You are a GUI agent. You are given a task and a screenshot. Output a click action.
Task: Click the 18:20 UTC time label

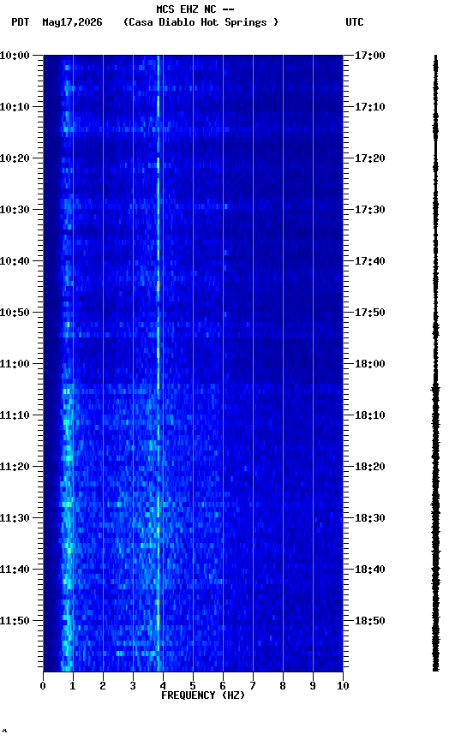click(x=370, y=467)
